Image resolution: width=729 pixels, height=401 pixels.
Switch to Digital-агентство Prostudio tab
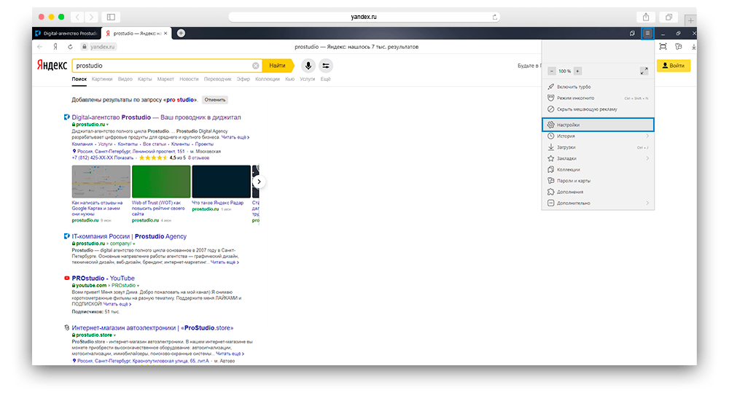tap(66, 34)
